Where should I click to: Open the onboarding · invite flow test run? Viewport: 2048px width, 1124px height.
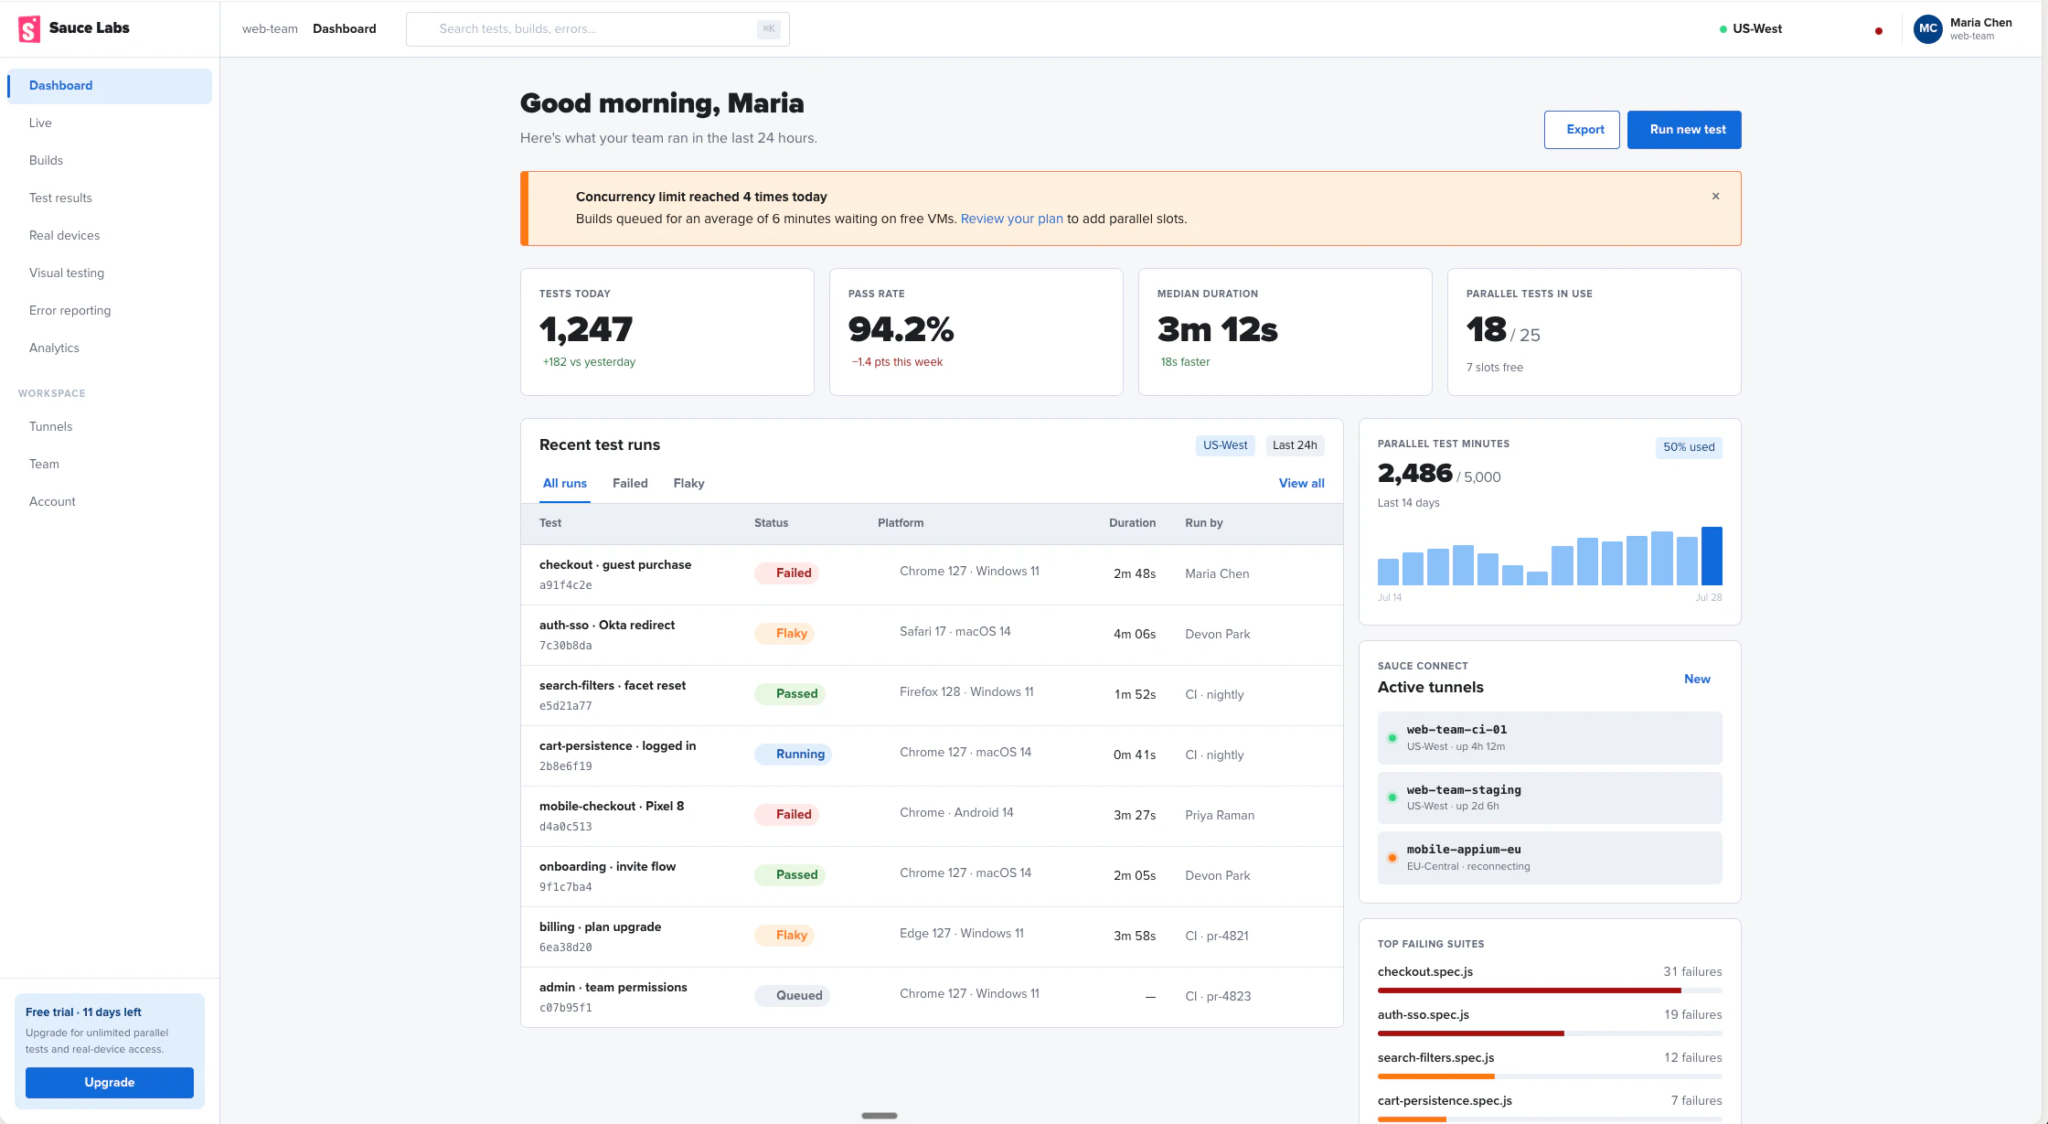pyautogui.click(x=932, y=877)
